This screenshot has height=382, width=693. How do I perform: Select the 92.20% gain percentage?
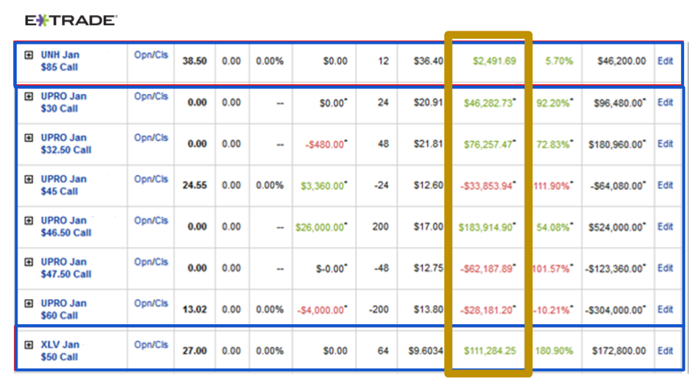(555, 103)
